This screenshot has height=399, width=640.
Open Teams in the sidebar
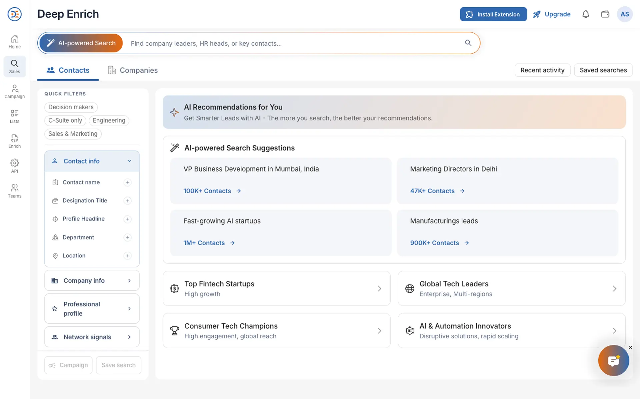(15, 191)
